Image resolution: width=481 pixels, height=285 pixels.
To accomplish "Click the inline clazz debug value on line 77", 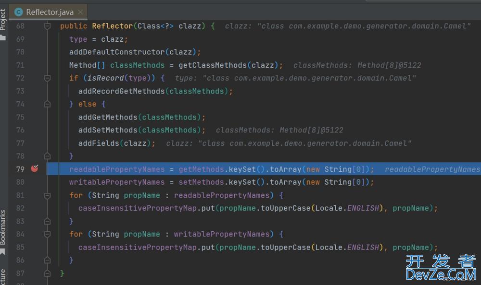I will (289, 143).
